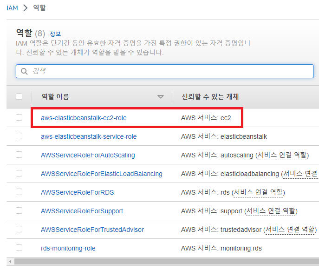Open the aws-elasticbeanstalk-ec2-role link

tap(84, 118)
